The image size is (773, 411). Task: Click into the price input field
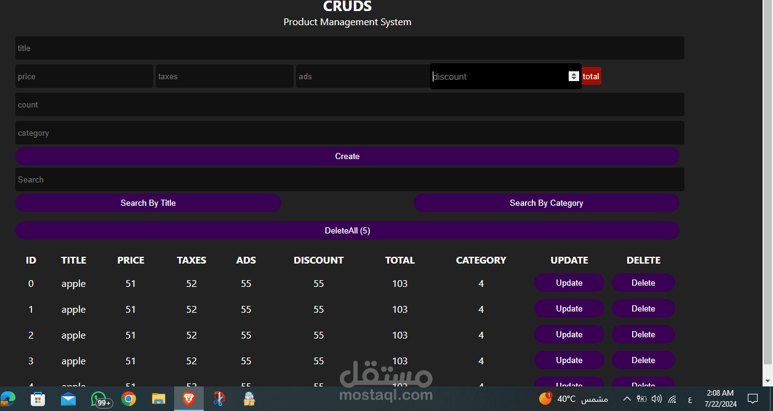pos(84,76)
